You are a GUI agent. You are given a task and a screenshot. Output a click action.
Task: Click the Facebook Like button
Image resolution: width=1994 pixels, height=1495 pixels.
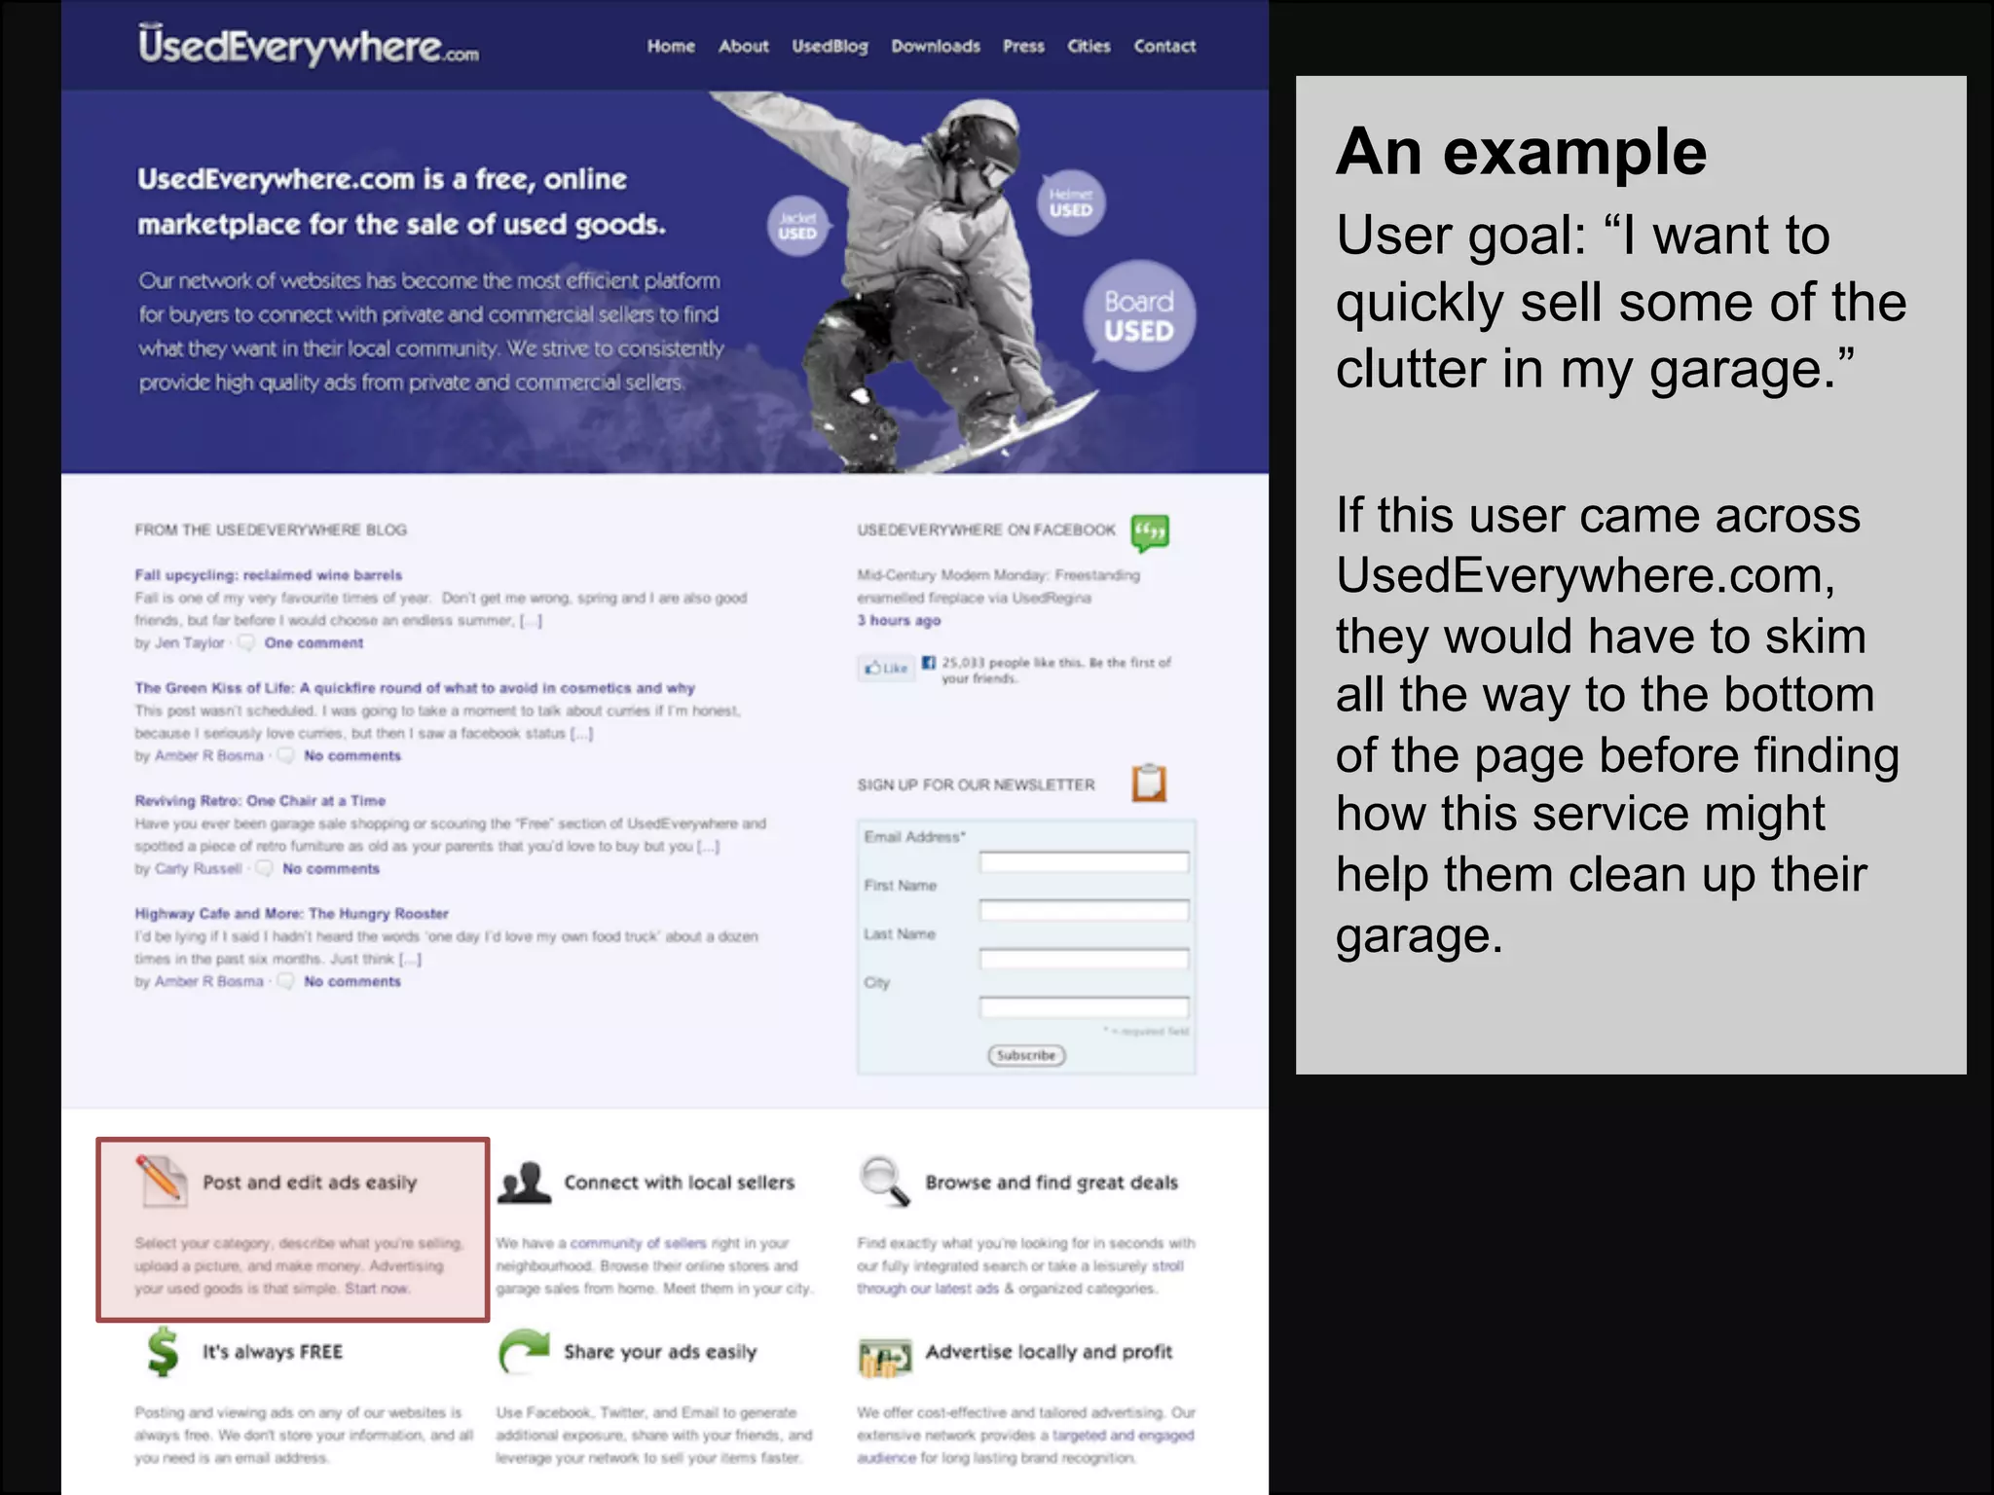click(x=886, y=668)
